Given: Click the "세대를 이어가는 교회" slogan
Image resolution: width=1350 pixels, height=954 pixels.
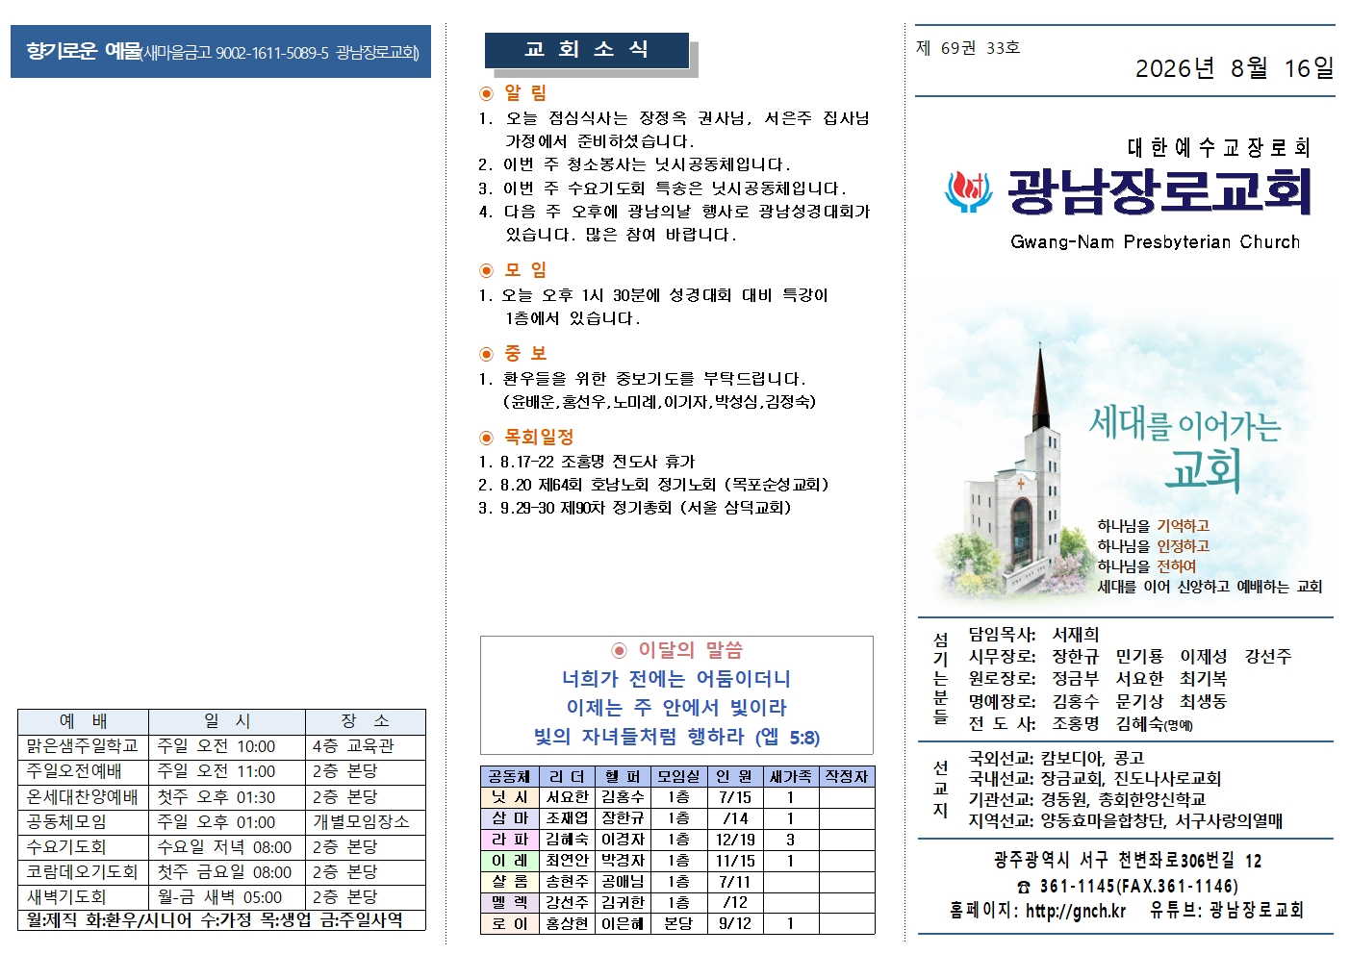Looking at the screenshot, I should point(1184,448).
